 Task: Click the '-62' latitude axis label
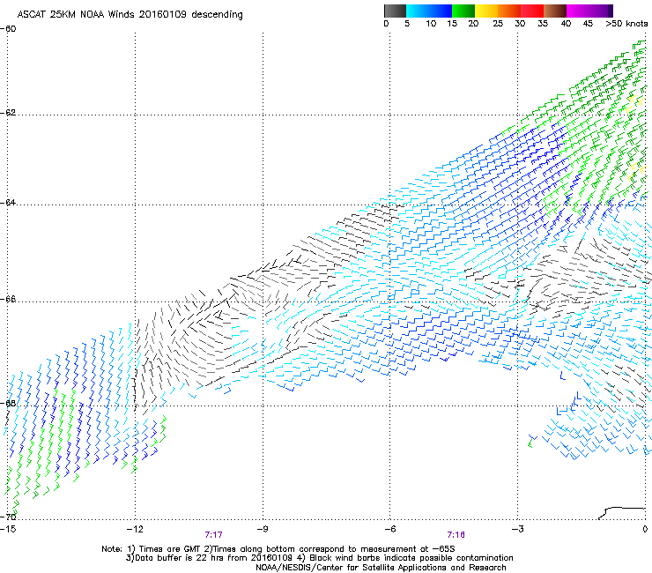pos(8,113)
